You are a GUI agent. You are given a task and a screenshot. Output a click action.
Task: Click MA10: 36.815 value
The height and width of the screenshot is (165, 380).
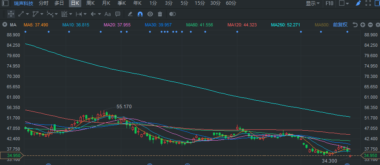click(x=76, y=25)
